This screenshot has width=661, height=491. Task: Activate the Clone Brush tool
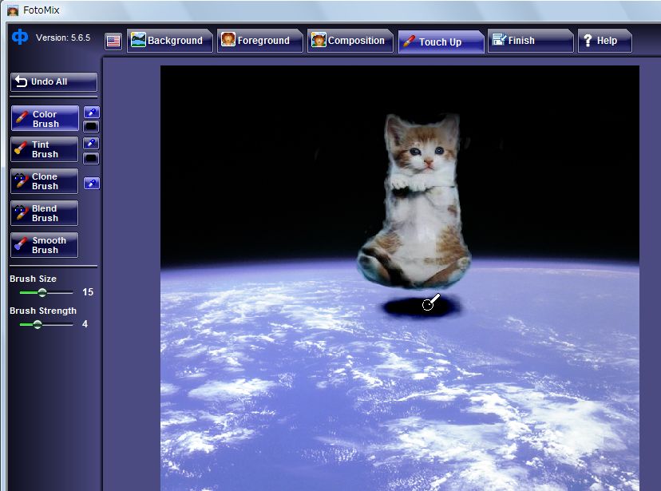tap(44, 181)
